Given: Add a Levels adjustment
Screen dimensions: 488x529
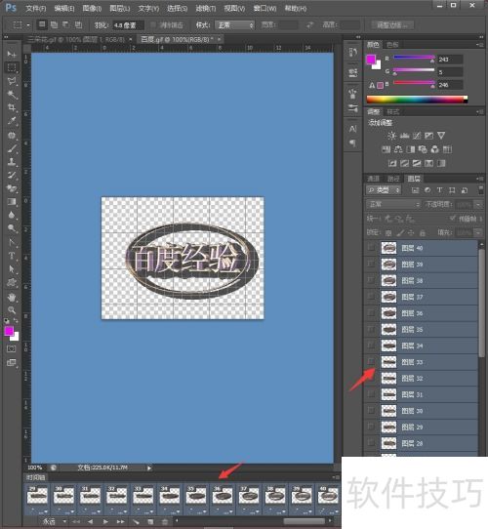Looking at the screenshot, I should (x=404, y=136).
